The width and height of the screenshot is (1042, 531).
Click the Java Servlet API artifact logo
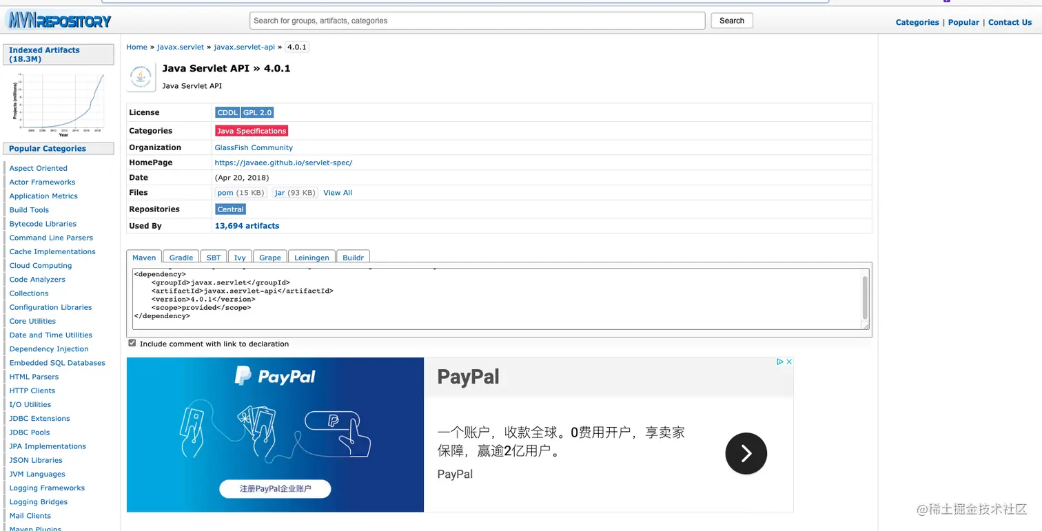tap(141, 77)
